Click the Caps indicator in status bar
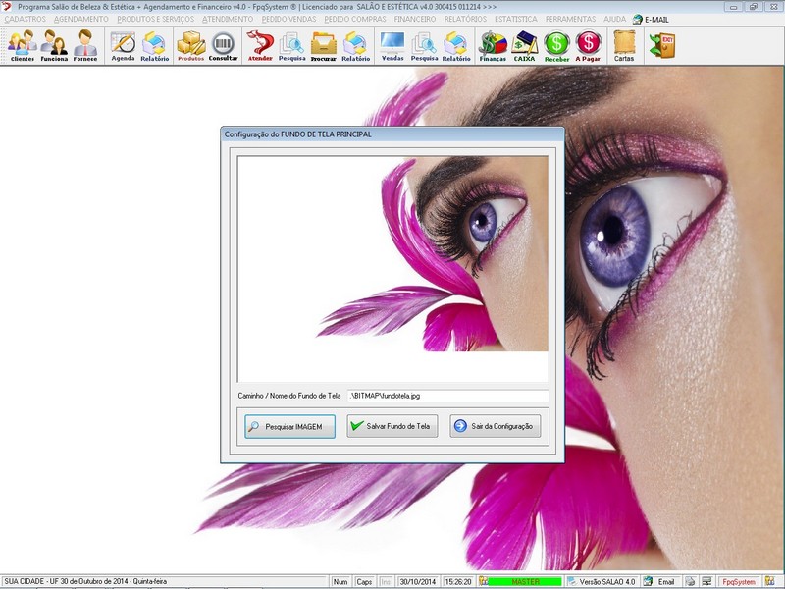Screen dimensions: 785x589 click(364, 581)
